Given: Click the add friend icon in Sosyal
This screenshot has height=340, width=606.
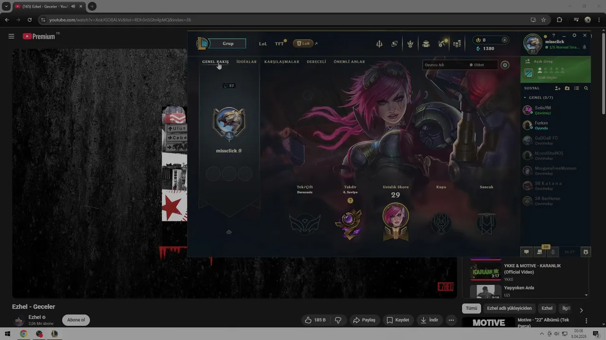Looking at the screenshot, I should coord(558,88).
